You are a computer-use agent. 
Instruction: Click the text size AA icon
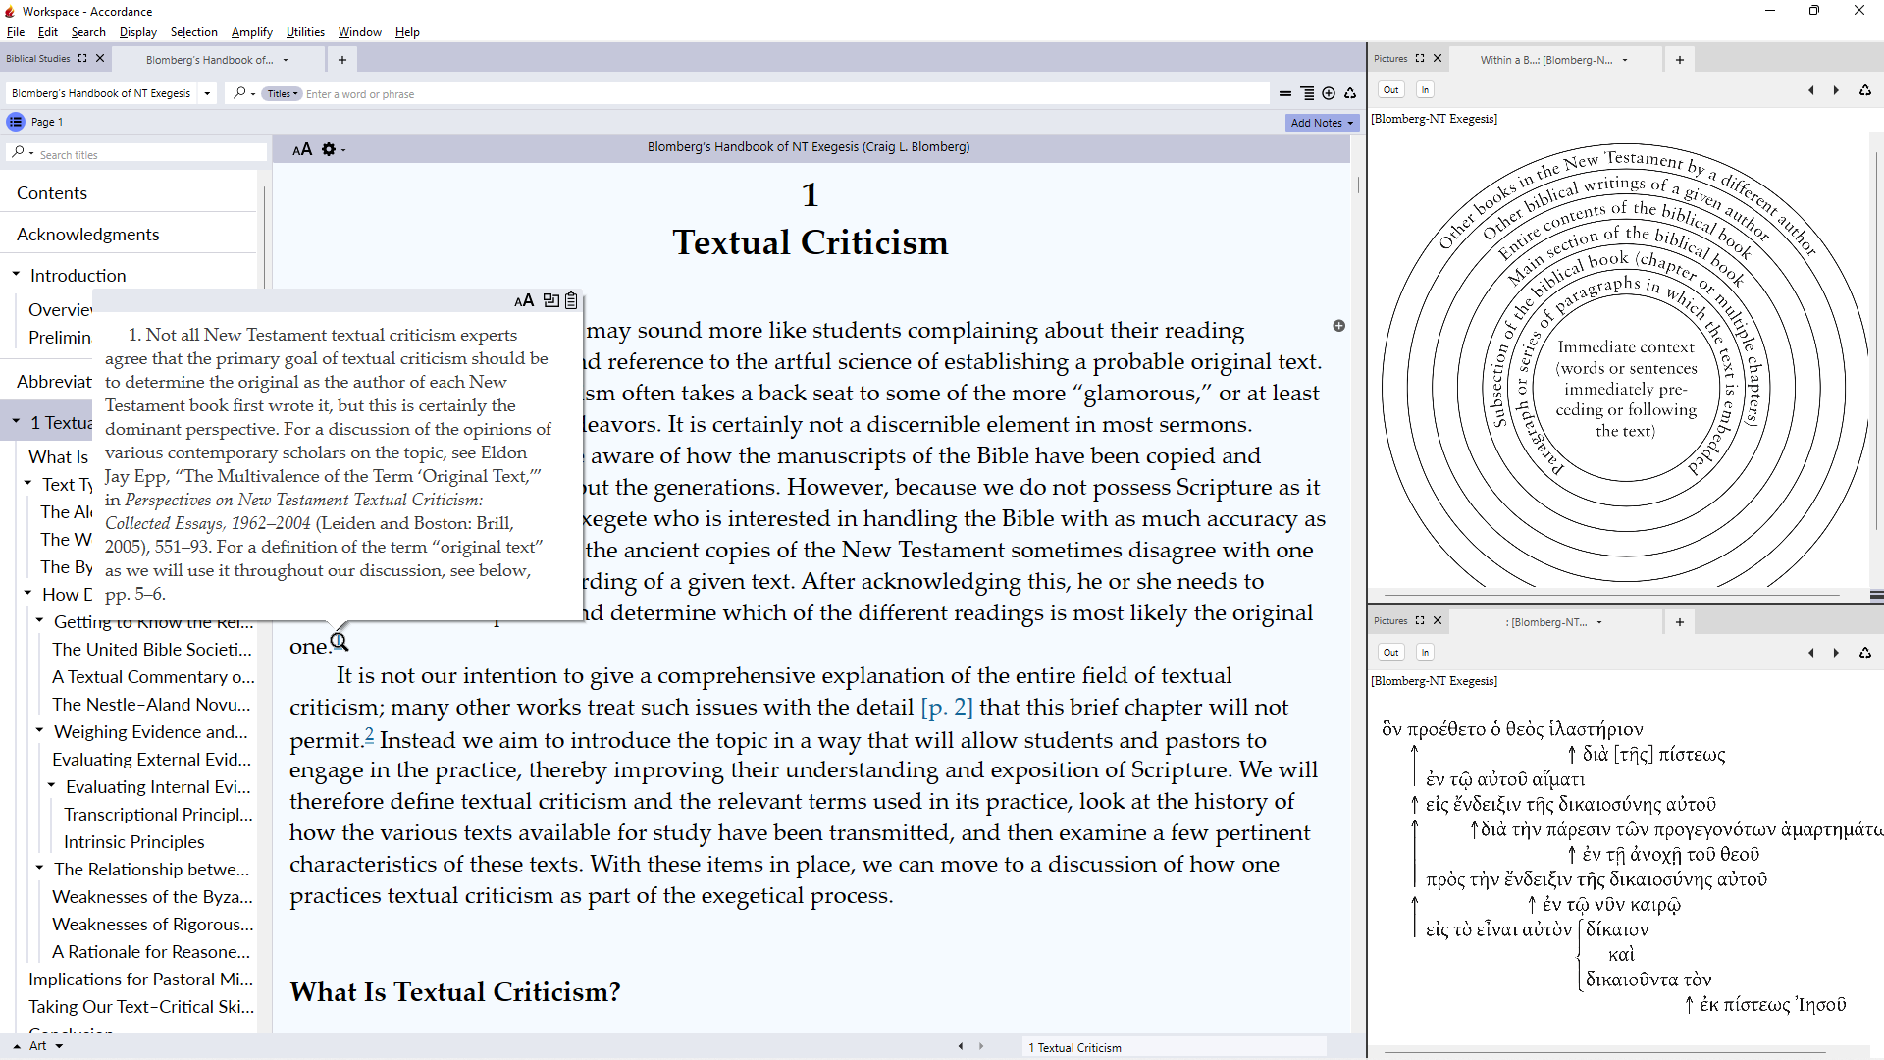(302, 149)
